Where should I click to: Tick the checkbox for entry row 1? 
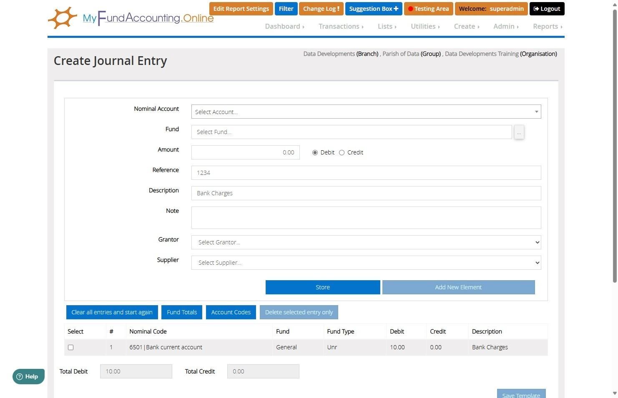pyautogui.click(x=70, y=347)
